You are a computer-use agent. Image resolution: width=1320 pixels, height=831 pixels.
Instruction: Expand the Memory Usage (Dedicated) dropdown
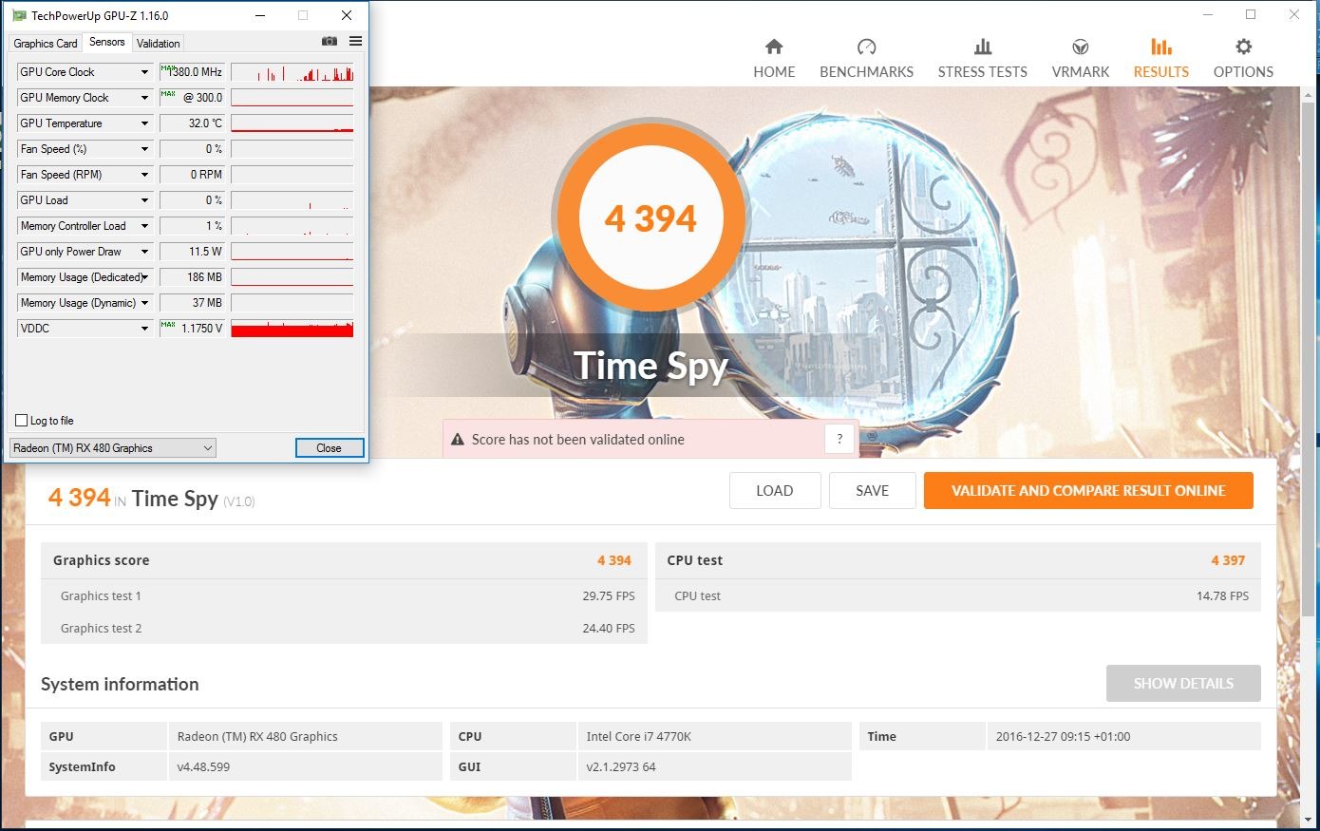click(x=144, y=277)
